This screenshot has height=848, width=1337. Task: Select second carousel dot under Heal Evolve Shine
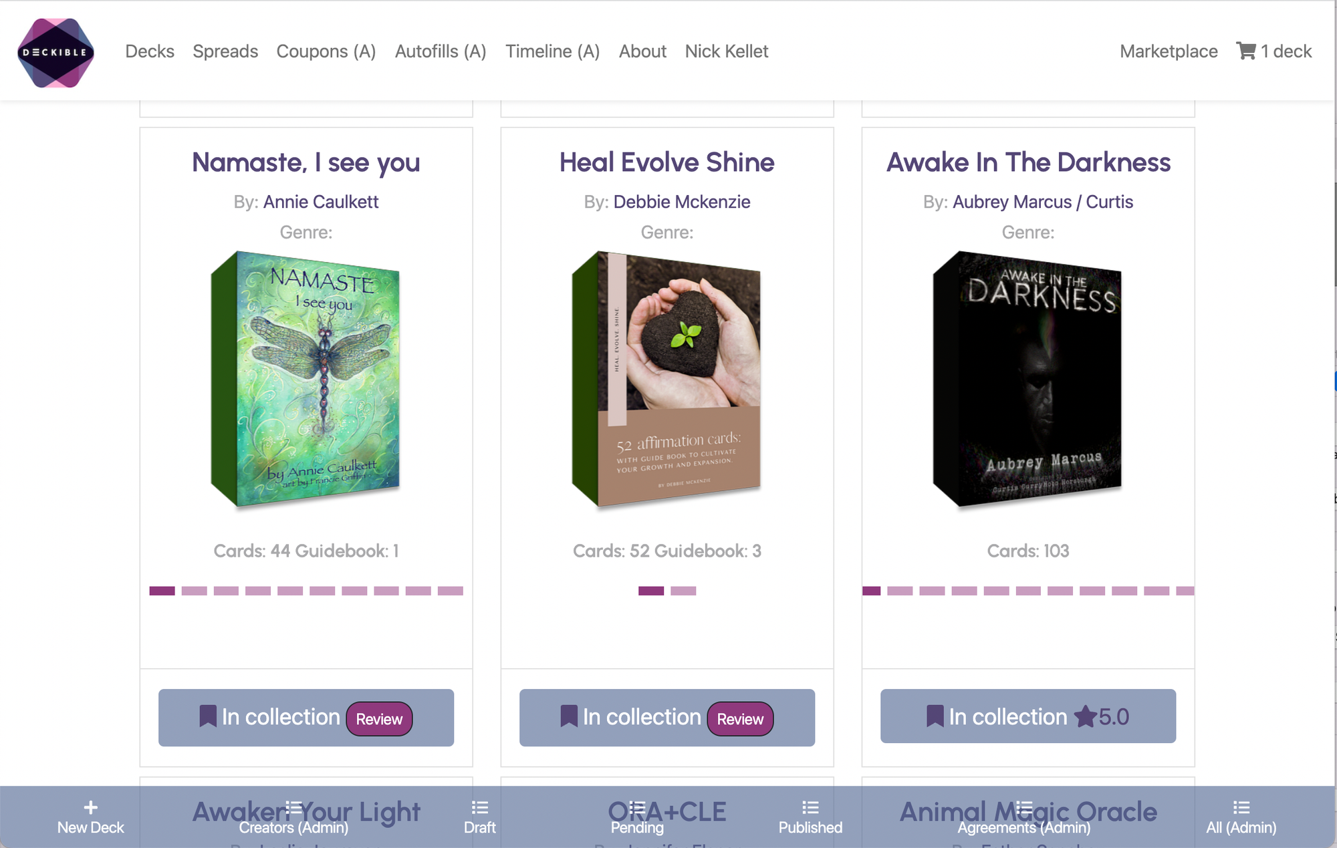683,591
